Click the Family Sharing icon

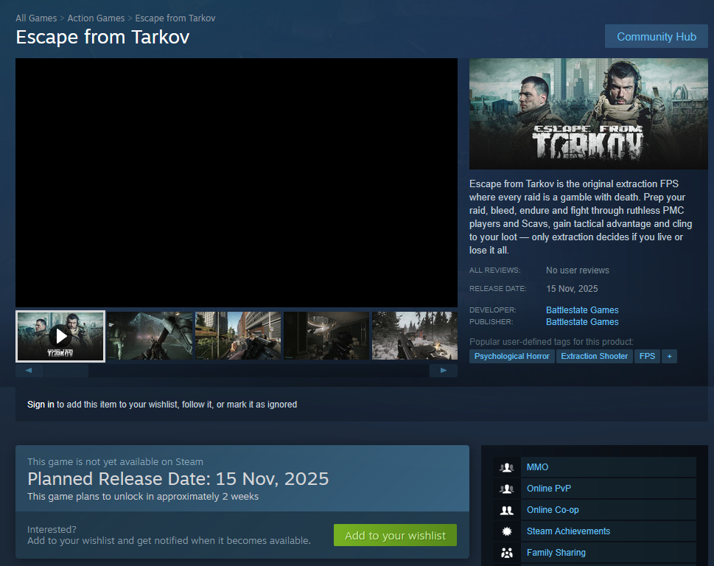pos(506,553)
